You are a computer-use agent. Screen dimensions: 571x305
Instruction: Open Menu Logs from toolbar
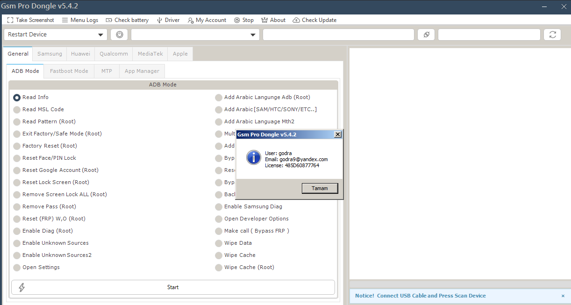pyautogui.click(x=80, y=20)
